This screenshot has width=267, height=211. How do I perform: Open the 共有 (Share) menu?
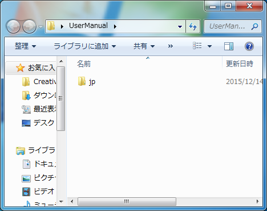click(144, 46)
